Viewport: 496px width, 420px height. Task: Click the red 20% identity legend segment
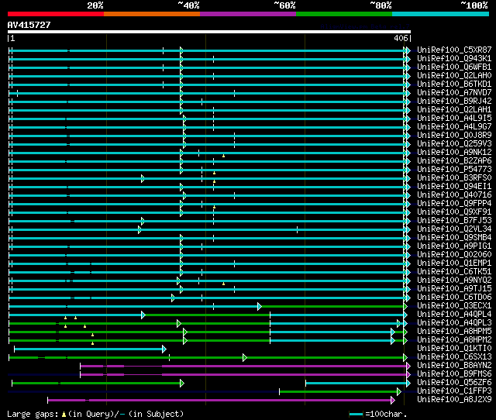(x=55, y=13)
